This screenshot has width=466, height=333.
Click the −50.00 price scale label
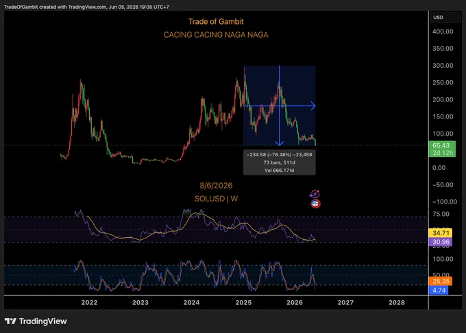(x=443, y=185)
